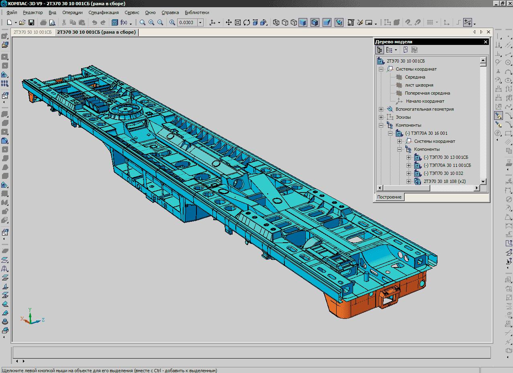Open the Операции menu

72,12
